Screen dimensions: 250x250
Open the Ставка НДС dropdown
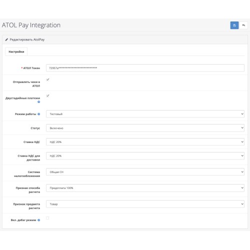coord(145,142)
